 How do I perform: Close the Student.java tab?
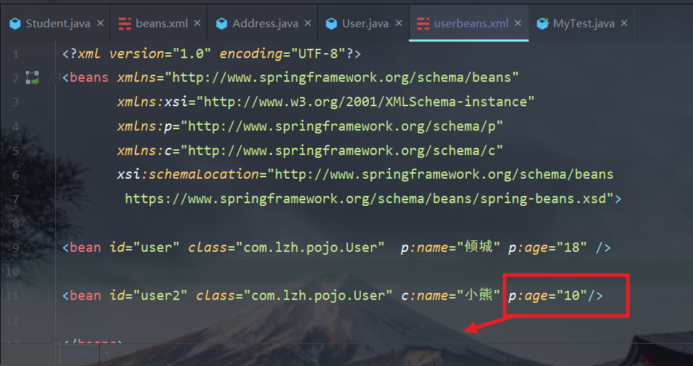100,23
